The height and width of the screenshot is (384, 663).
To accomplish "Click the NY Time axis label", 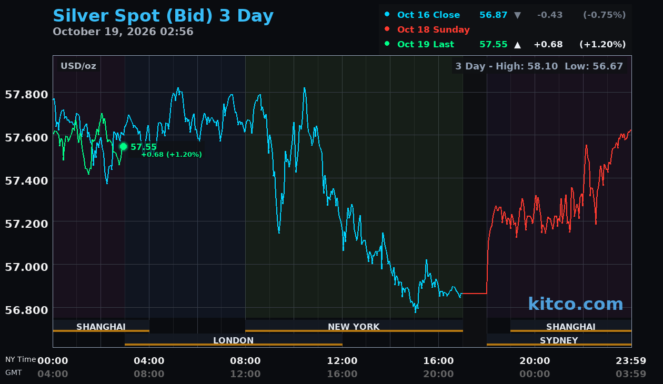I will [21, 360].
